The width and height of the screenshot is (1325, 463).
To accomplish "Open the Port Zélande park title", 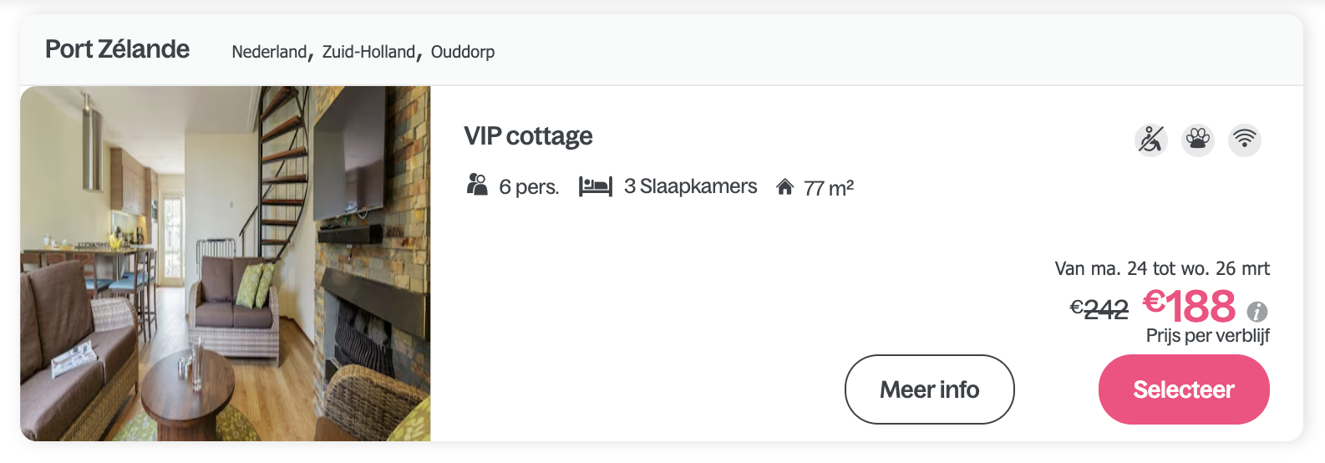I will tap(117, 49).
